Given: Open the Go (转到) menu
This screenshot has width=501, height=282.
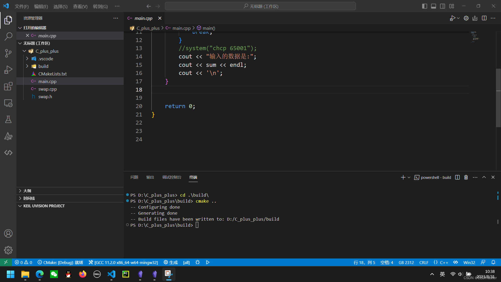Looking at the screenshot, I should coord(100,6).
